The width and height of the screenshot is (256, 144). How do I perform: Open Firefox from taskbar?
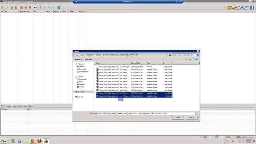39,141
